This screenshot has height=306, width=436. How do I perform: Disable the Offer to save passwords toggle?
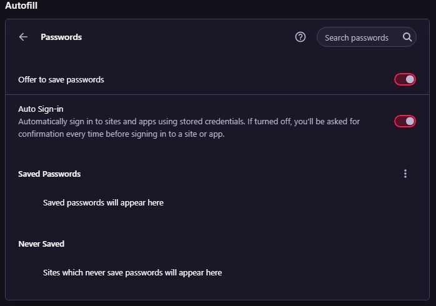(x=405, y=79)
